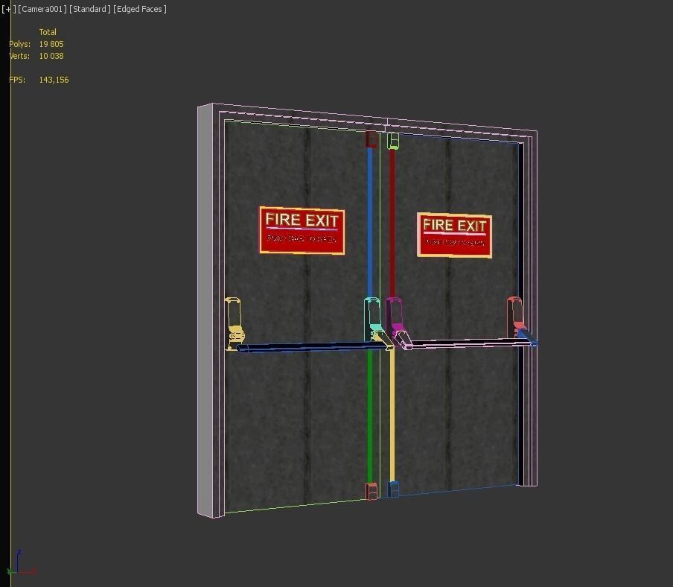Select the right FIRE EXIT sign
673x587 pixels.
tap(455, 235)
